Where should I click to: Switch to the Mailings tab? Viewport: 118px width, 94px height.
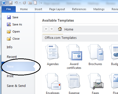99,9
